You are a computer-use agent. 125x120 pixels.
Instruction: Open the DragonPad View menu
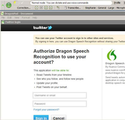pyautogui.click(x=17, y=18)
